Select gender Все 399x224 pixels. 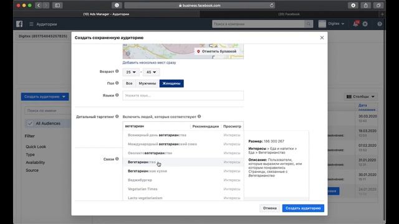pyautogui.click(x=129, y=83)
